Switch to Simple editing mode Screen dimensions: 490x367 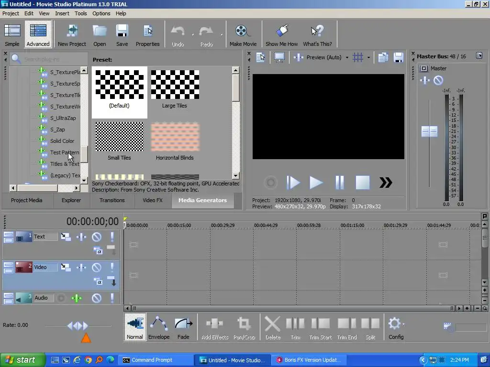pos(12,34)
